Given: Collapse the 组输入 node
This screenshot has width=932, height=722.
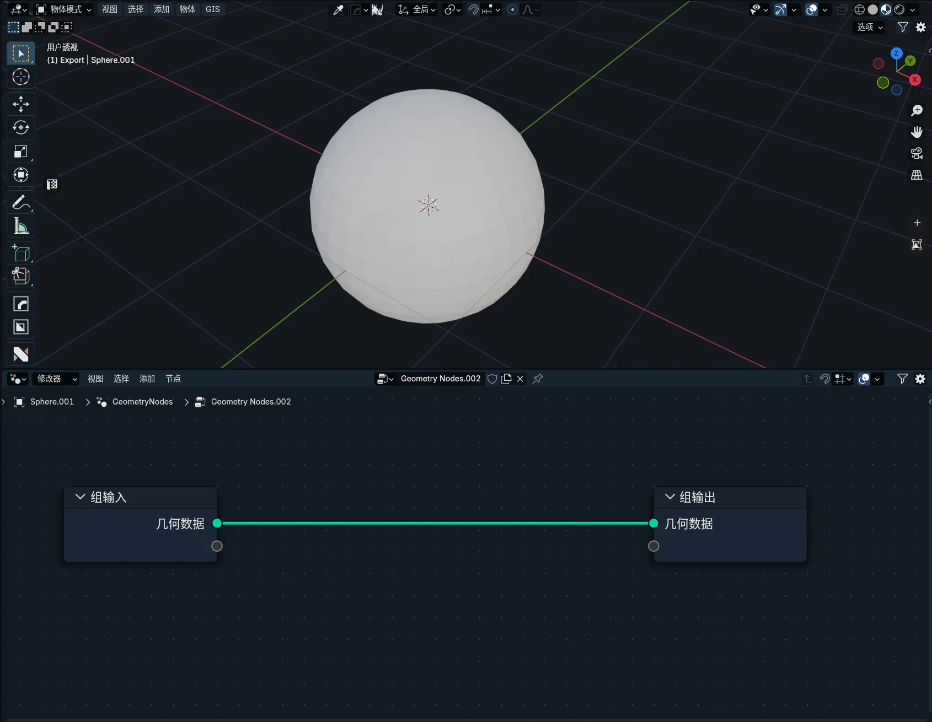Looking at the screenshot, I should pos(80,497).
